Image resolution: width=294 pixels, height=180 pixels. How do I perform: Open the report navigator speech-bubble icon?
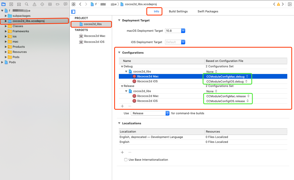pyautogui.click(x=65, y=4)
